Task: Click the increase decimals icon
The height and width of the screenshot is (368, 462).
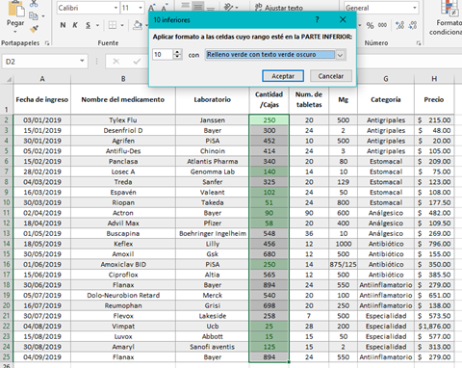Action: coord(399,25)
